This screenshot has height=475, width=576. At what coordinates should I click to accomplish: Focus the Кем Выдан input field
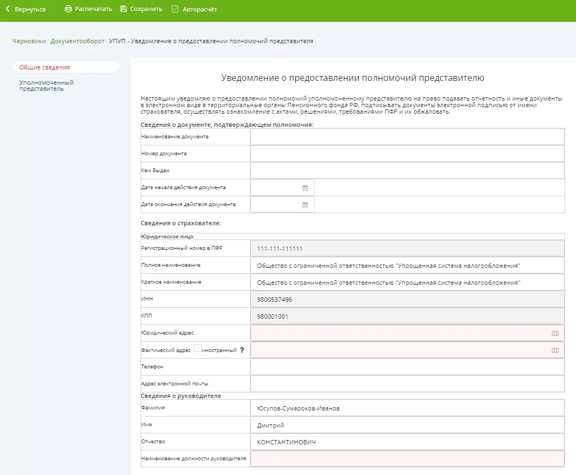pos(407,171)
